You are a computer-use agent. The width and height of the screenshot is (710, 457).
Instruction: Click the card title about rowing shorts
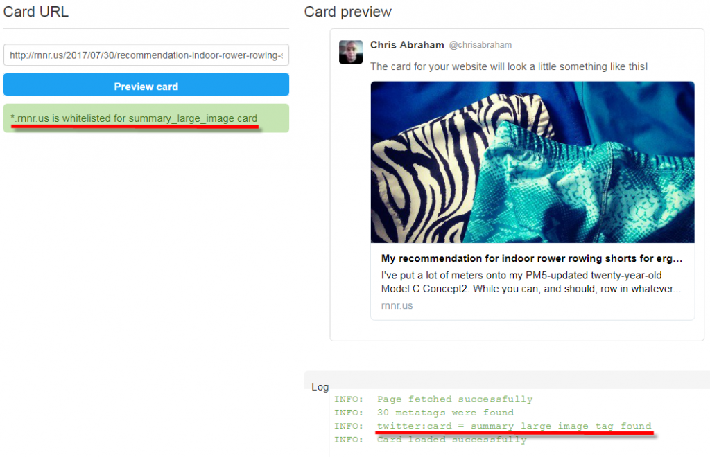(x=532, y=258)
